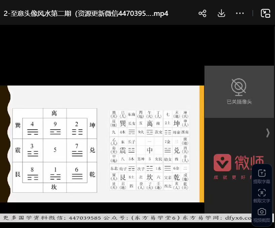275x228 pixels.
Task: Click the 父亲 cell in the right table
Action: 168,177
